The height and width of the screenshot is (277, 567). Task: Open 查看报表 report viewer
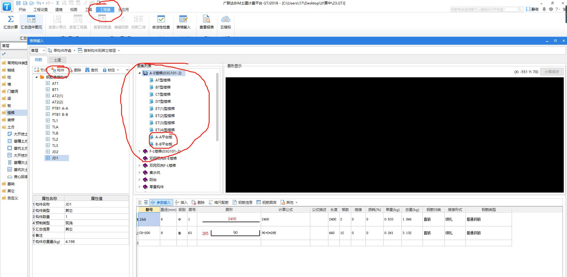click(206, 23)
